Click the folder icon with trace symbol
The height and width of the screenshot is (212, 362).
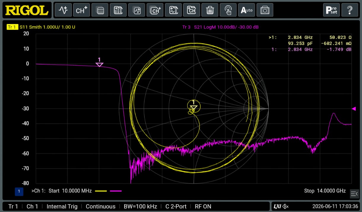(x=173, y=10)
